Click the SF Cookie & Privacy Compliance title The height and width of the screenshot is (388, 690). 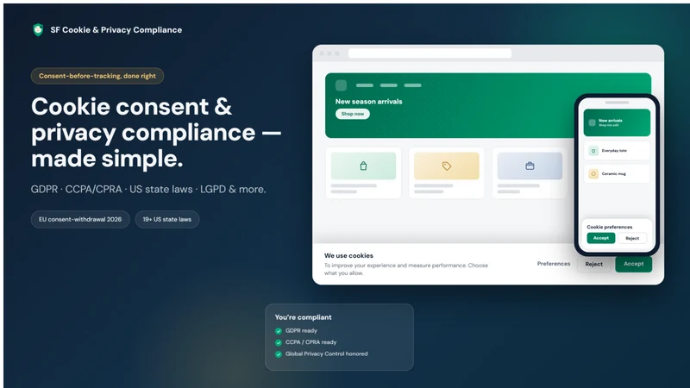coord(116,30)
